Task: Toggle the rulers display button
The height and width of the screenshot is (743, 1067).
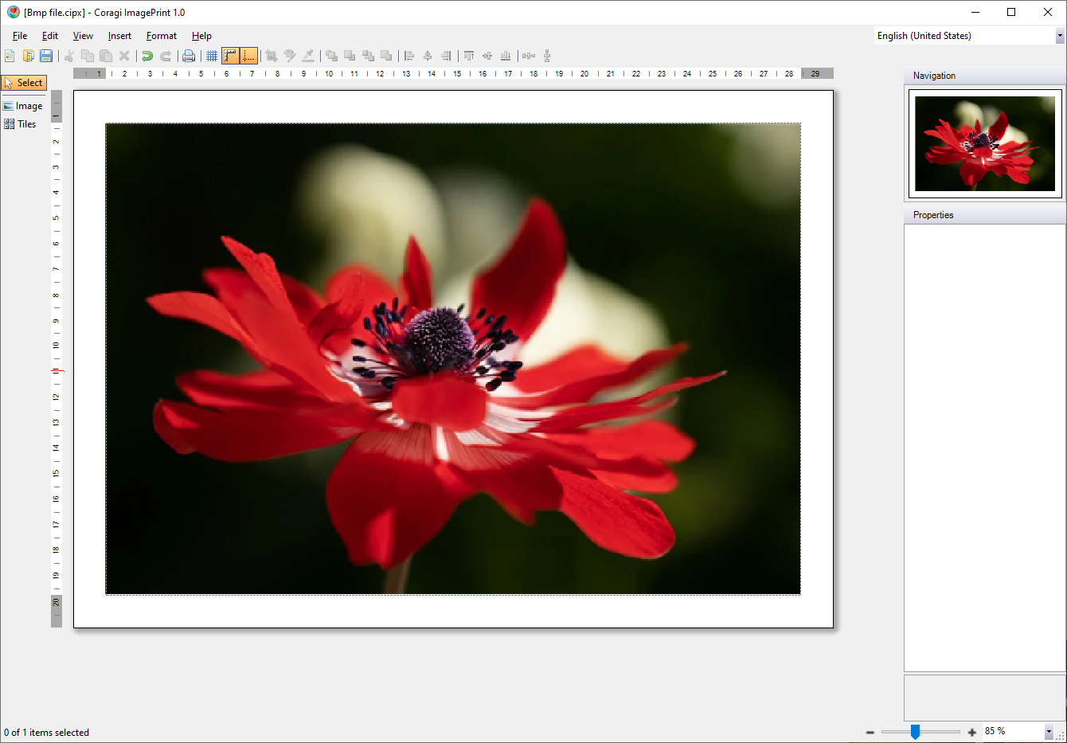Action: tap(230, 56)
